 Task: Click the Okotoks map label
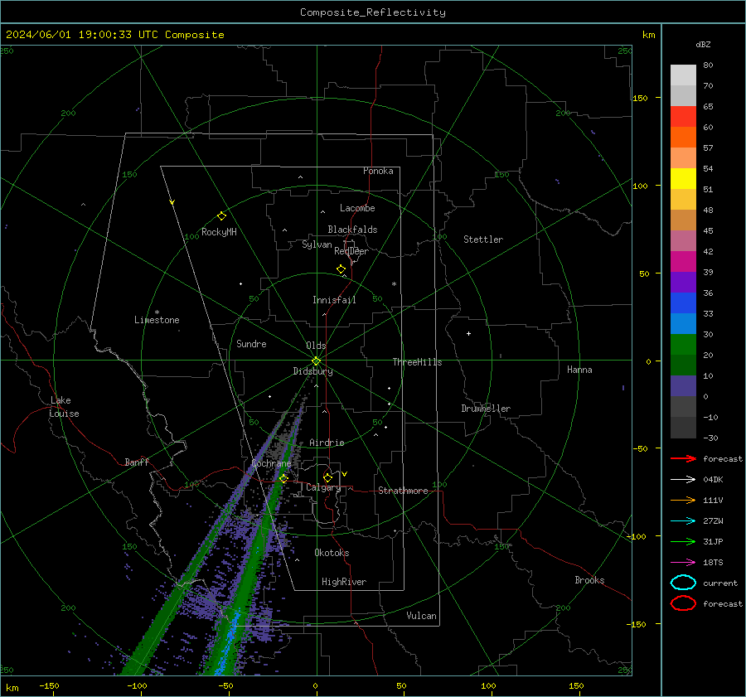(332, 553)
